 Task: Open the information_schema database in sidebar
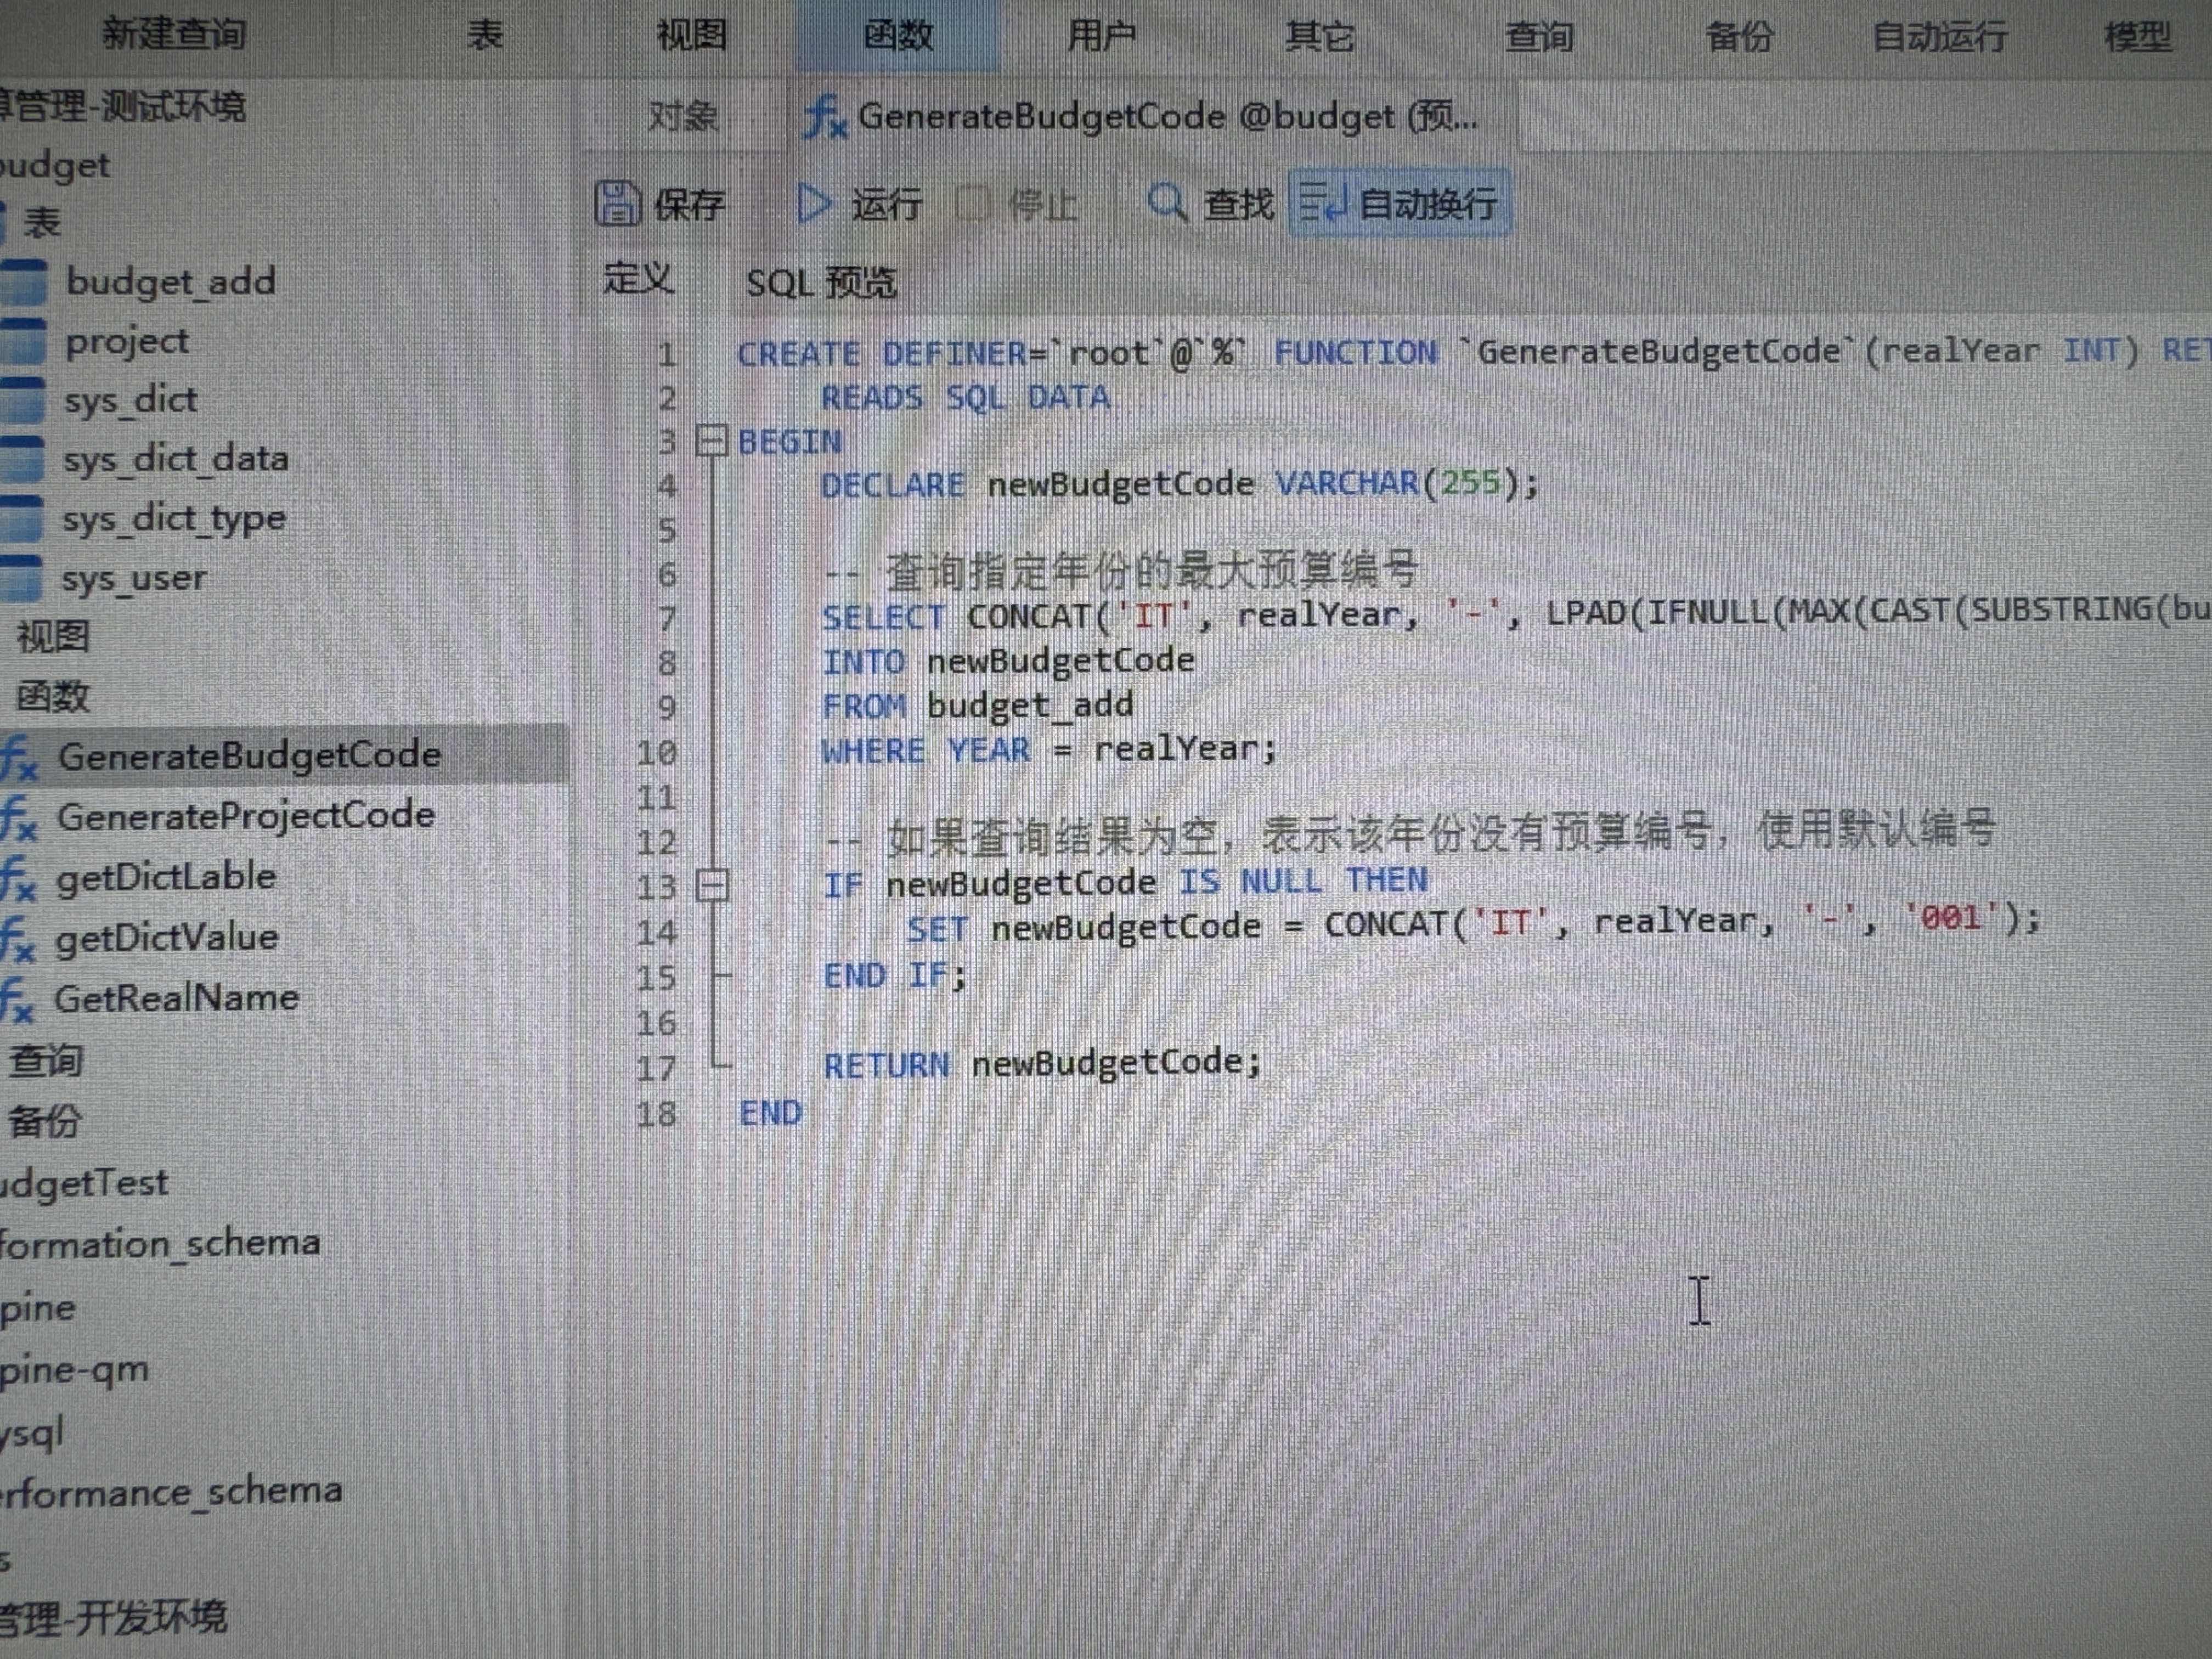160,1243
